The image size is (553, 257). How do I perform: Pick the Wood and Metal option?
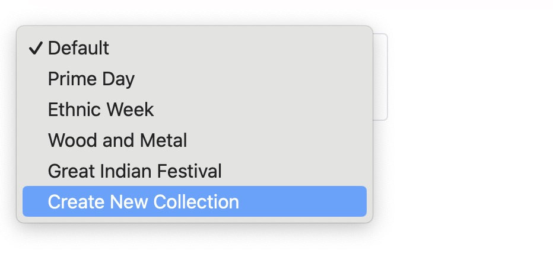[x=117, y=140]
